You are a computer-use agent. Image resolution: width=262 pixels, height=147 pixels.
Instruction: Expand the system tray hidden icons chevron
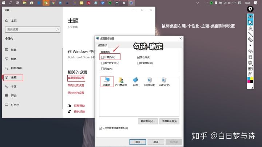198,3
